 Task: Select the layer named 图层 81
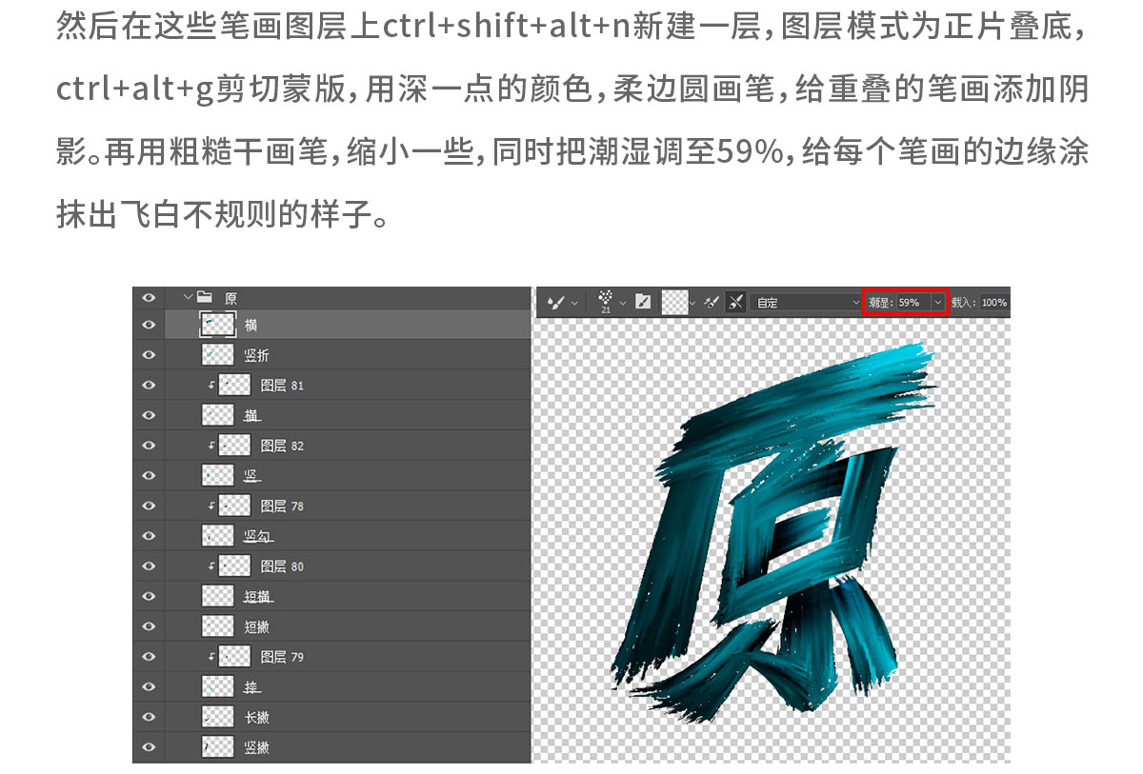coord(282,385)
